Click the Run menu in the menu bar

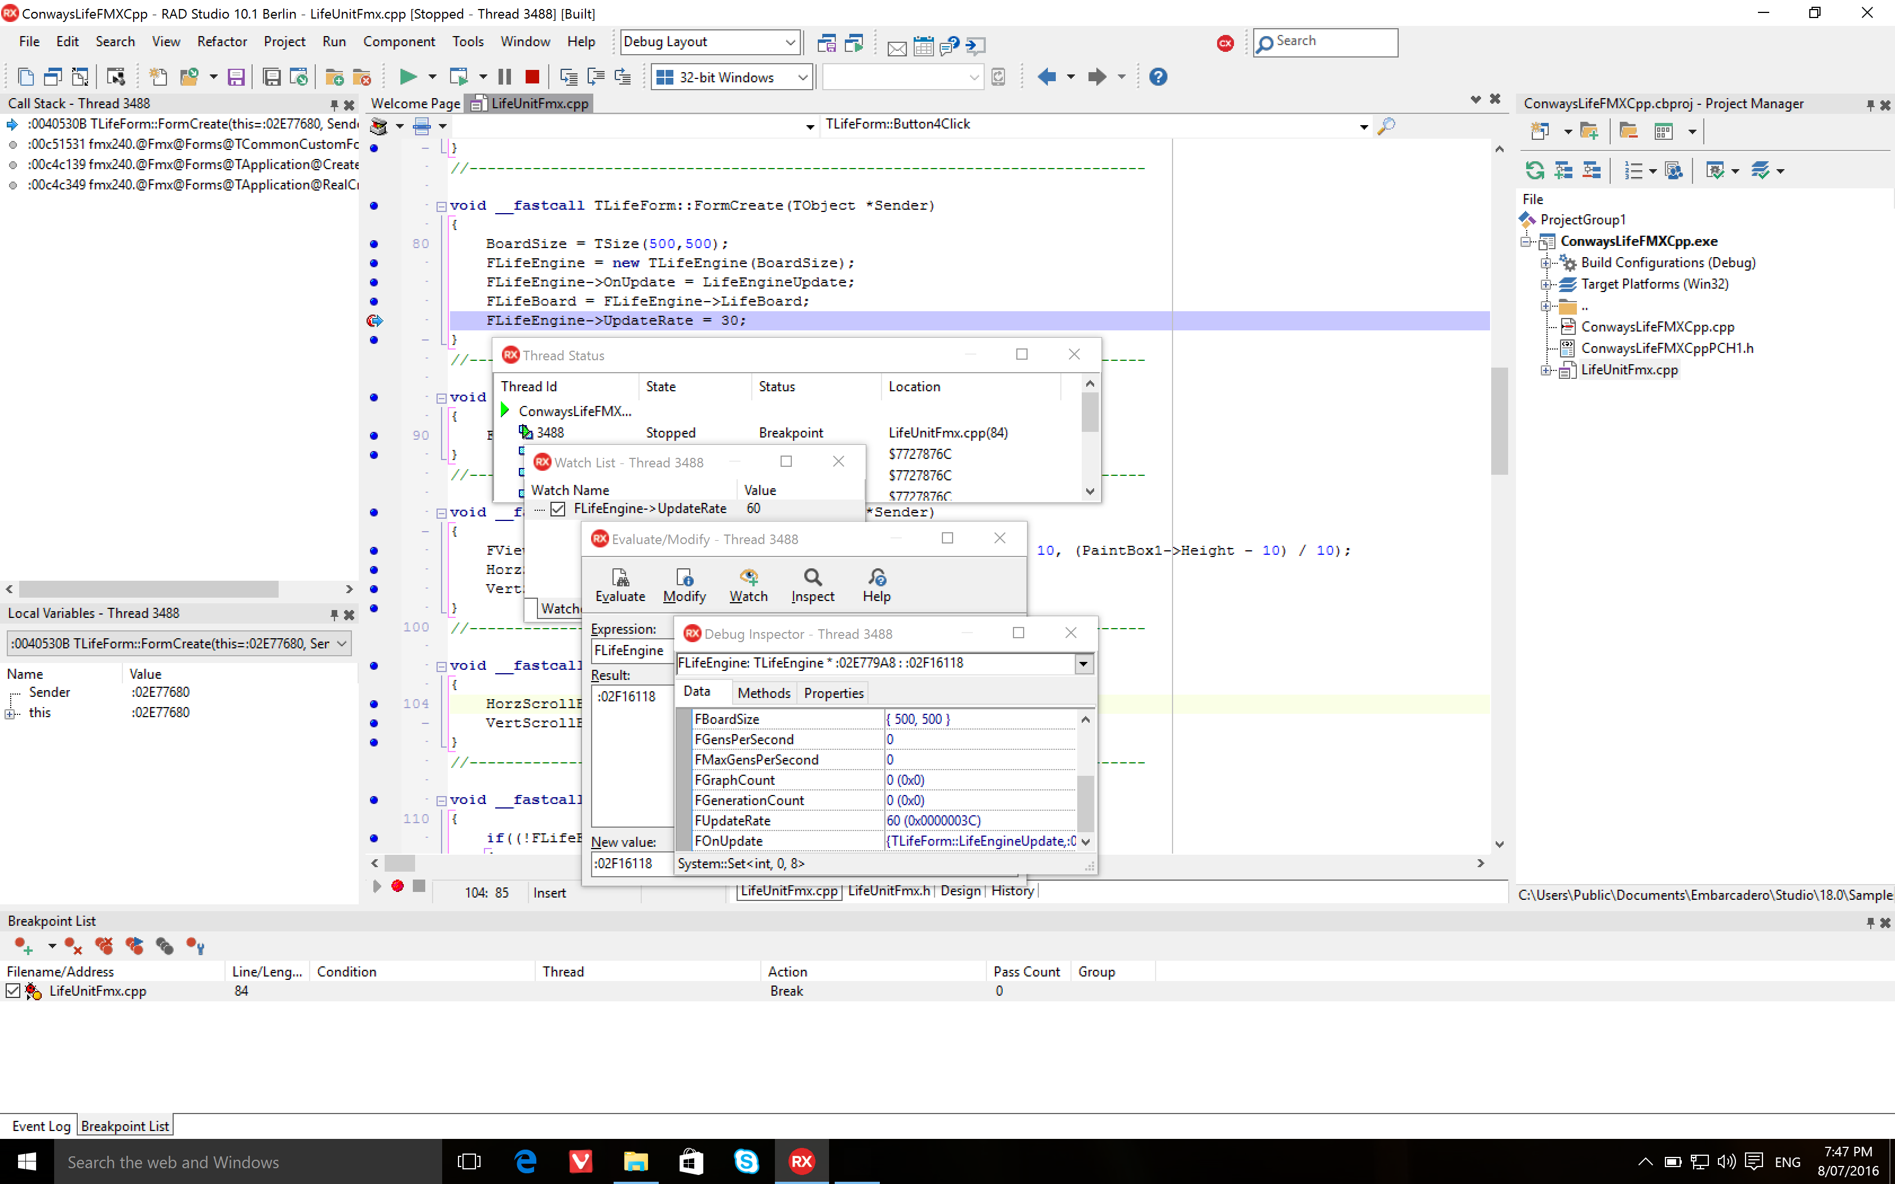[333, 41]
